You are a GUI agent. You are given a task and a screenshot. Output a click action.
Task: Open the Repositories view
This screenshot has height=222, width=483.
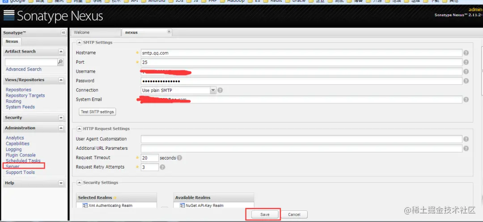point(18,90)
